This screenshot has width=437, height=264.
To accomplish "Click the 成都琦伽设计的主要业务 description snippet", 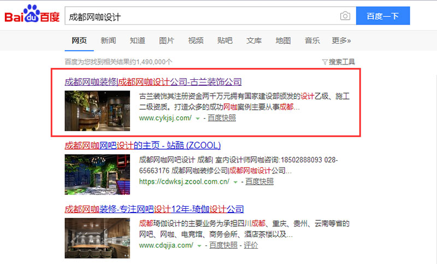I will click(244, 229).
